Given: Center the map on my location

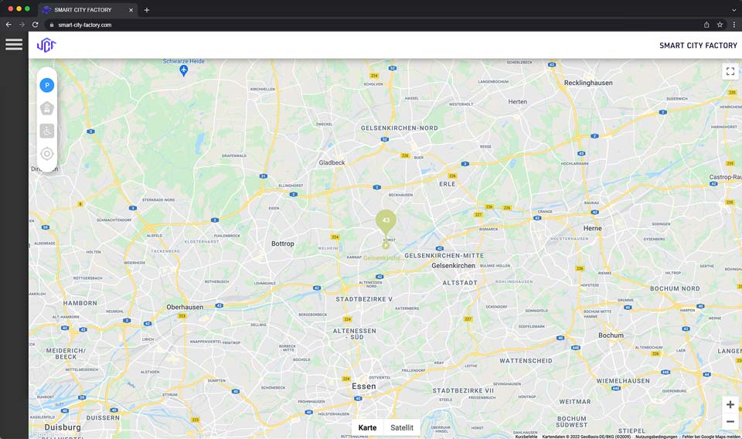Looking at the screenshot, I should (x=47, y=154).
